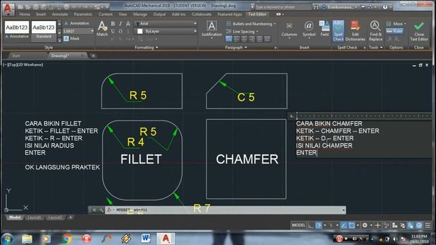The height and width of the screenshot is (245, 436).
Task: Open the Manage ribbon tab
Action: [x=140, y=14]
